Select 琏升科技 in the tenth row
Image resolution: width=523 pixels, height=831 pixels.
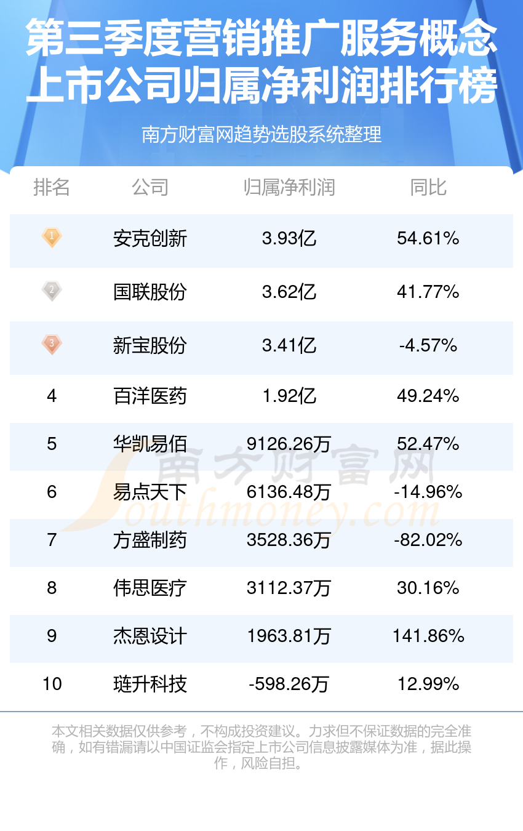(x=150, y=684)
